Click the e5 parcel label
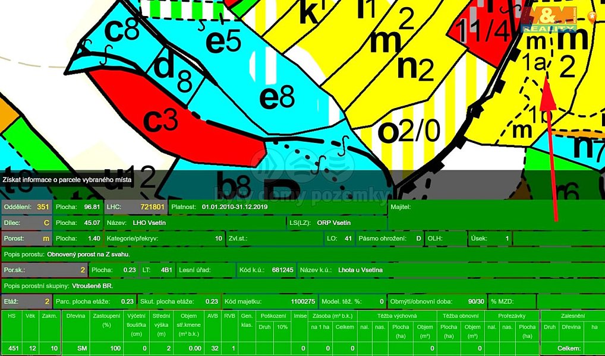 [x=223, y=42]
